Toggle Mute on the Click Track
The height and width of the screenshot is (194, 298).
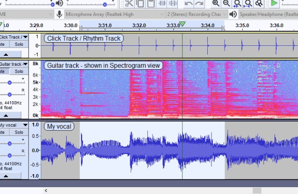point(4,44)
